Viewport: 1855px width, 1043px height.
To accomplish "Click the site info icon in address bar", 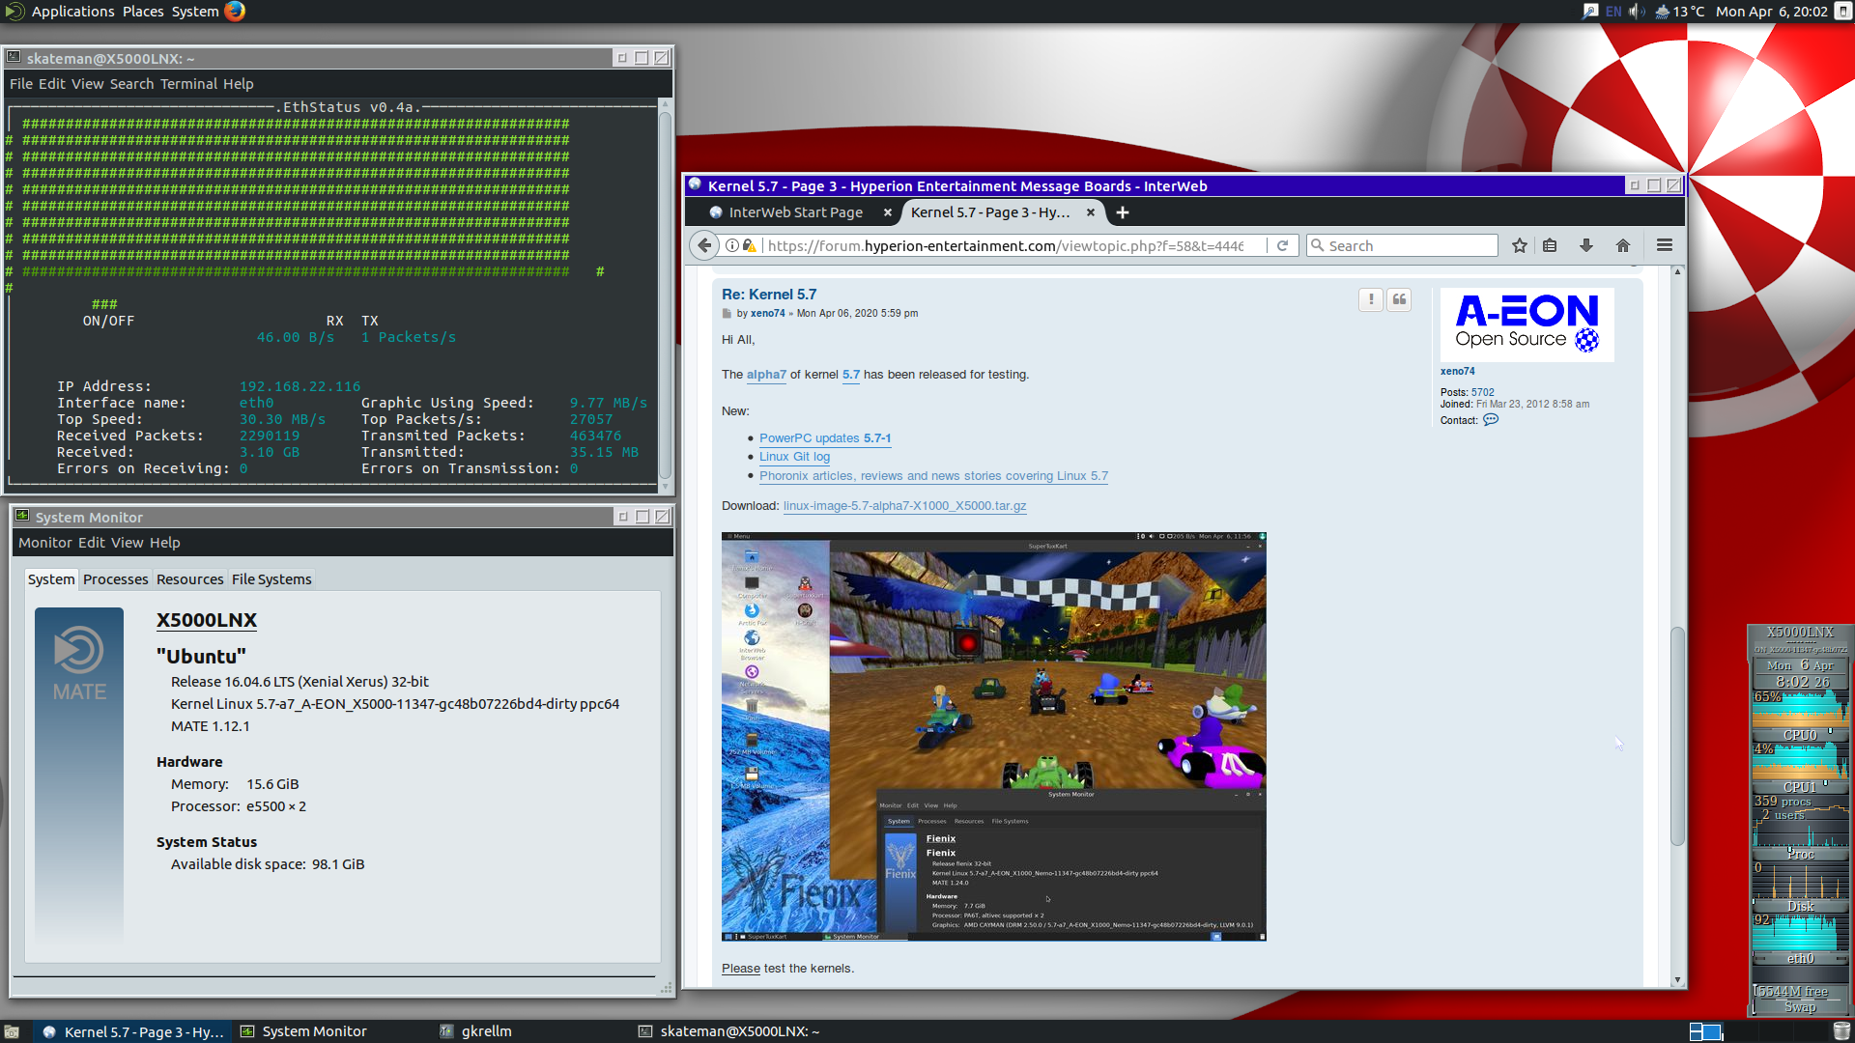I will 732,245.
